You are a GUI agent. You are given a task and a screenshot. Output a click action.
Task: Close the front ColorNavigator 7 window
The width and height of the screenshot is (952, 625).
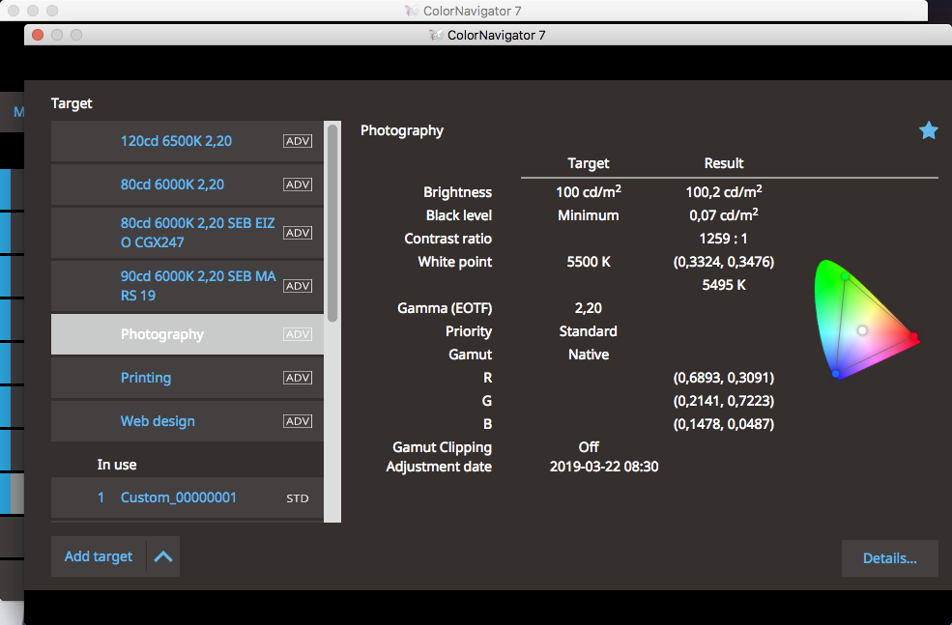(x=38, y=35)
